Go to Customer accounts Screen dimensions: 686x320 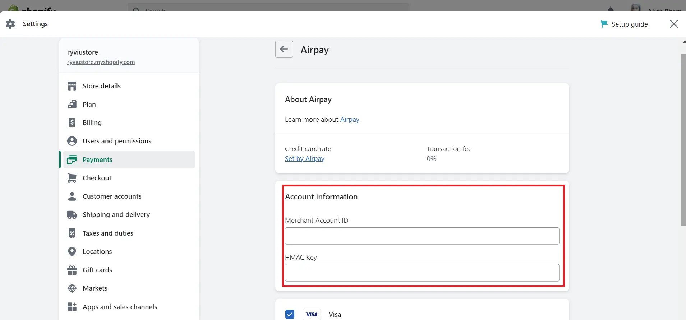click(129, 196)
